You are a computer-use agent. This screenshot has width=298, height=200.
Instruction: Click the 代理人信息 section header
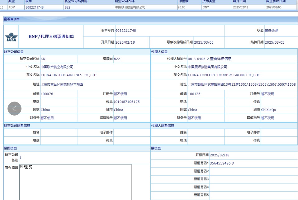click(159, 52)
